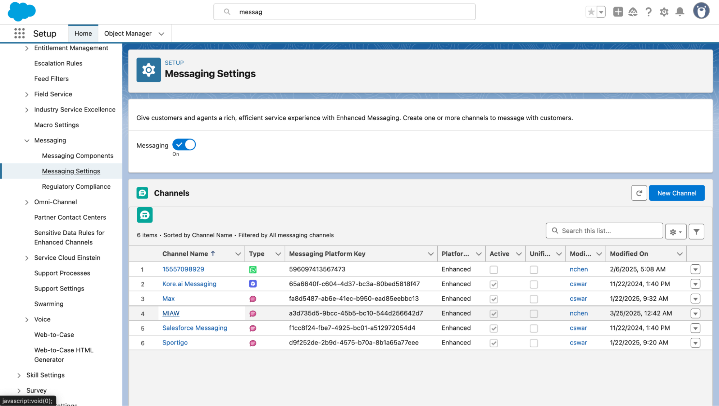Open the Setup gear icon in header
Screen dimensions: 719x406
664,12
